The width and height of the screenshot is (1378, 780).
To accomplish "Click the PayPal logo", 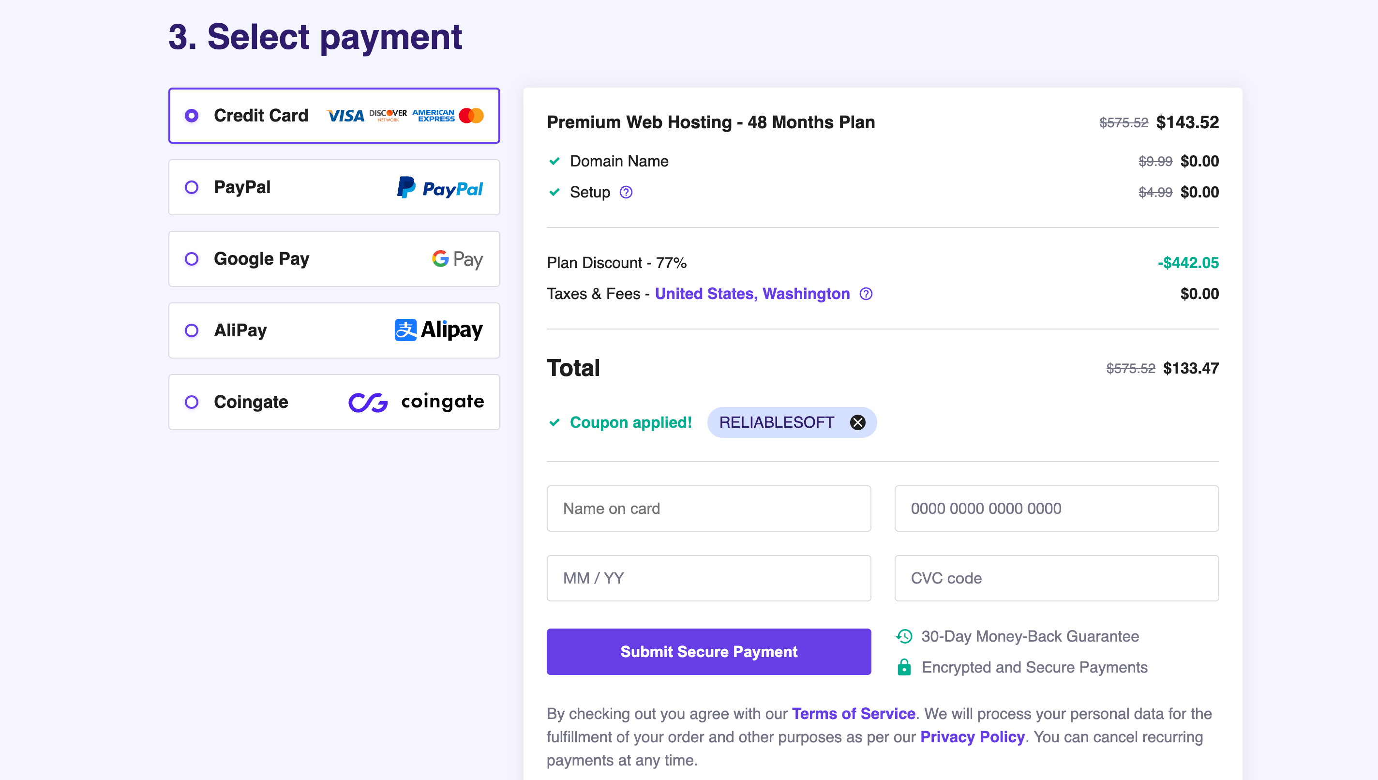I will (x=440, y=188).
